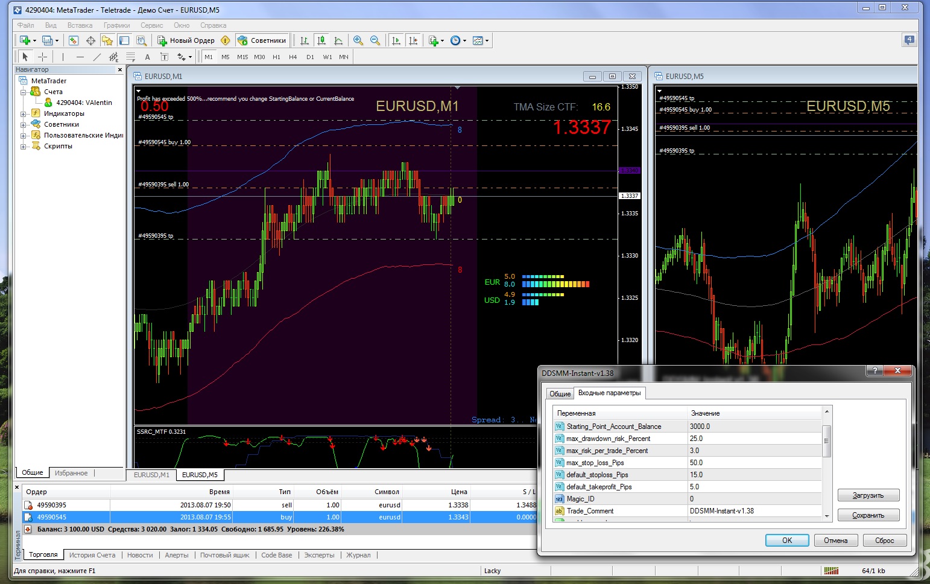Select the crosshair cursor tool
This screenshot has width=930, height=584.
[42, 57]
